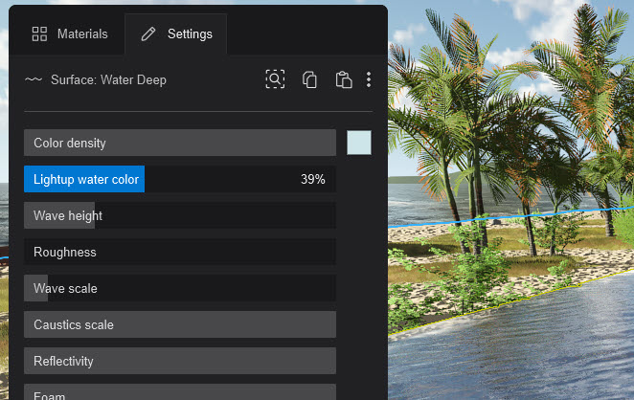634x400 pixels.
Task: Switch to the Materials tab
Action: (69, 34)
